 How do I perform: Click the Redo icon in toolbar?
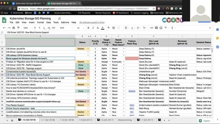pyautogui.click(x=9, y=28)
